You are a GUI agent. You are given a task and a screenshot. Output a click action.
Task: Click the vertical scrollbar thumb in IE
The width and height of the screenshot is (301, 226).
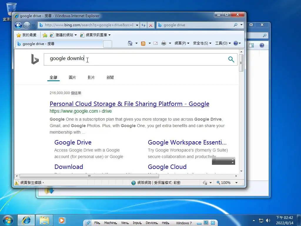pos(241,63)
